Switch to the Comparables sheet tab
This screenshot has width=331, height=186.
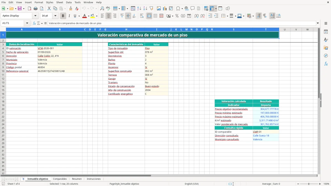pos(60,179)
